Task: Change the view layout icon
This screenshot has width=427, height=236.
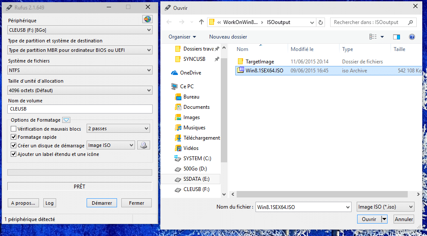Action: (x=373, y=37)
